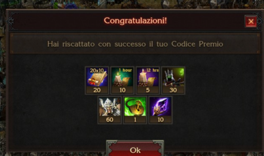Viewport: 264px width, 156px height.
Task: Click the quantity 10 under the 1 hour candle
Action: [x=122, y=90]
